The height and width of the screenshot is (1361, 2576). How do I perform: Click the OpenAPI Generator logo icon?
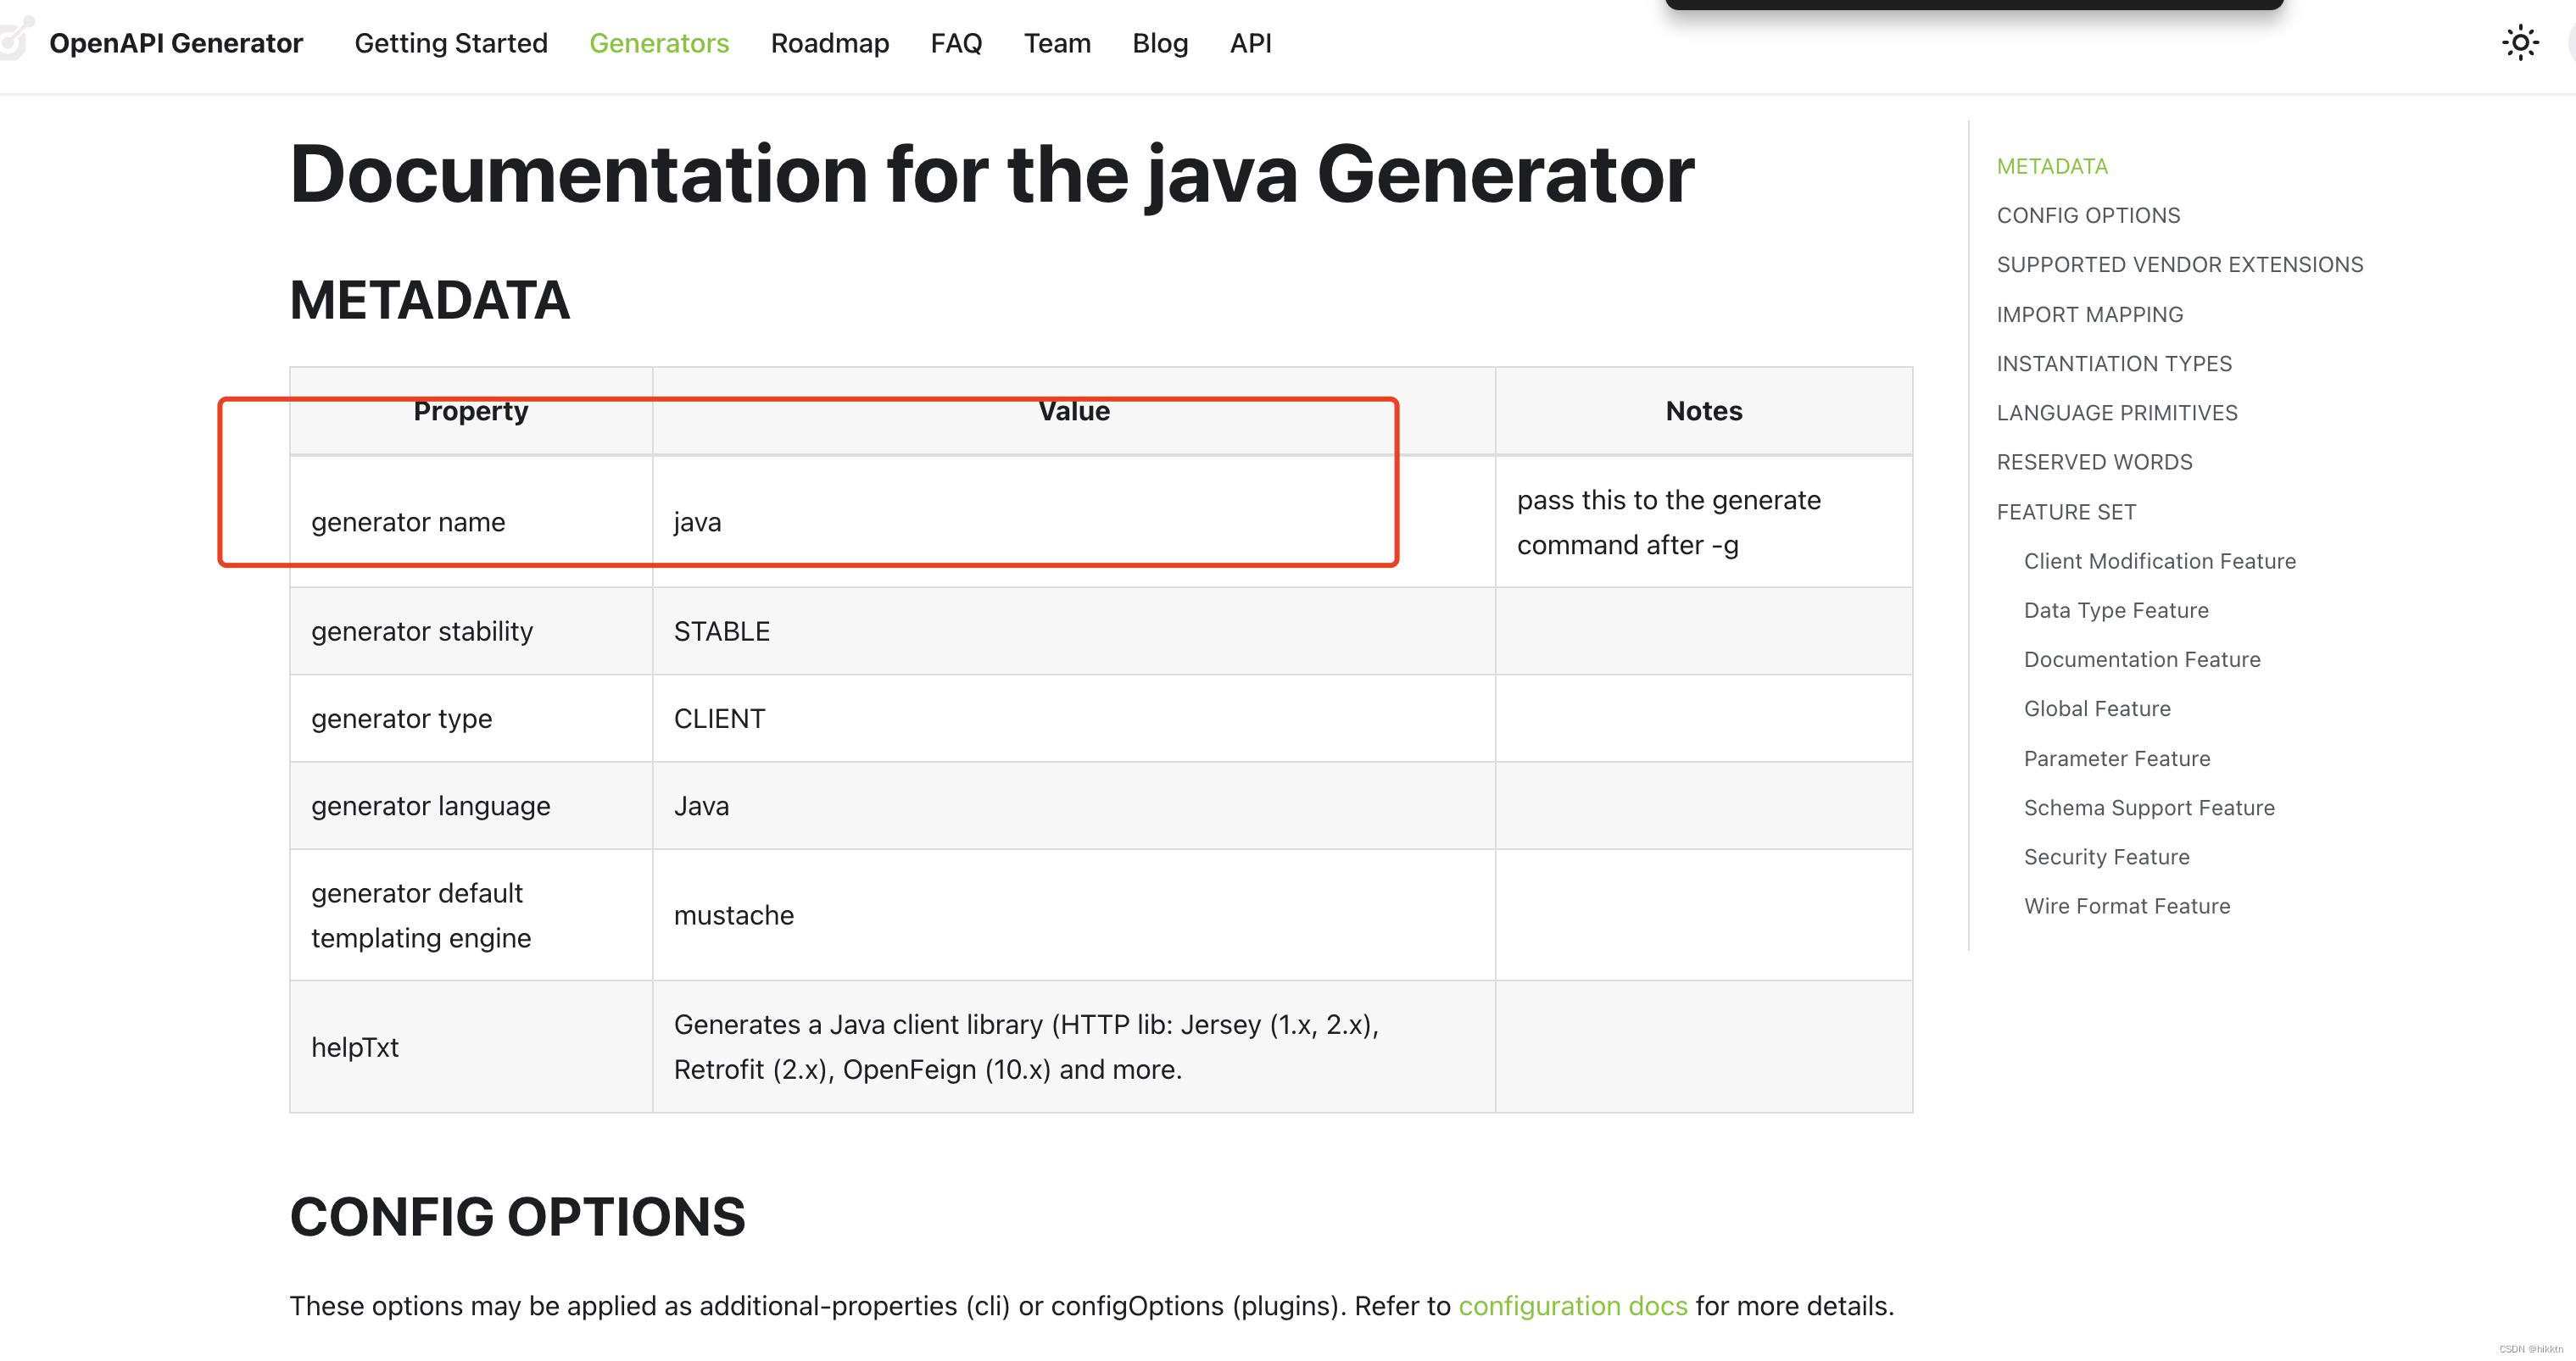pyautogui.click(x=15, y=40)
